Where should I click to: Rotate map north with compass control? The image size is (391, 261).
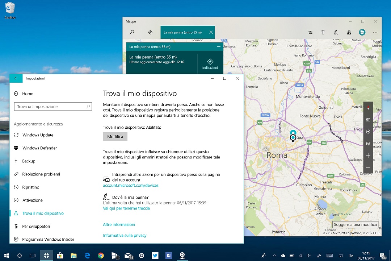click(x=368, y=108)
